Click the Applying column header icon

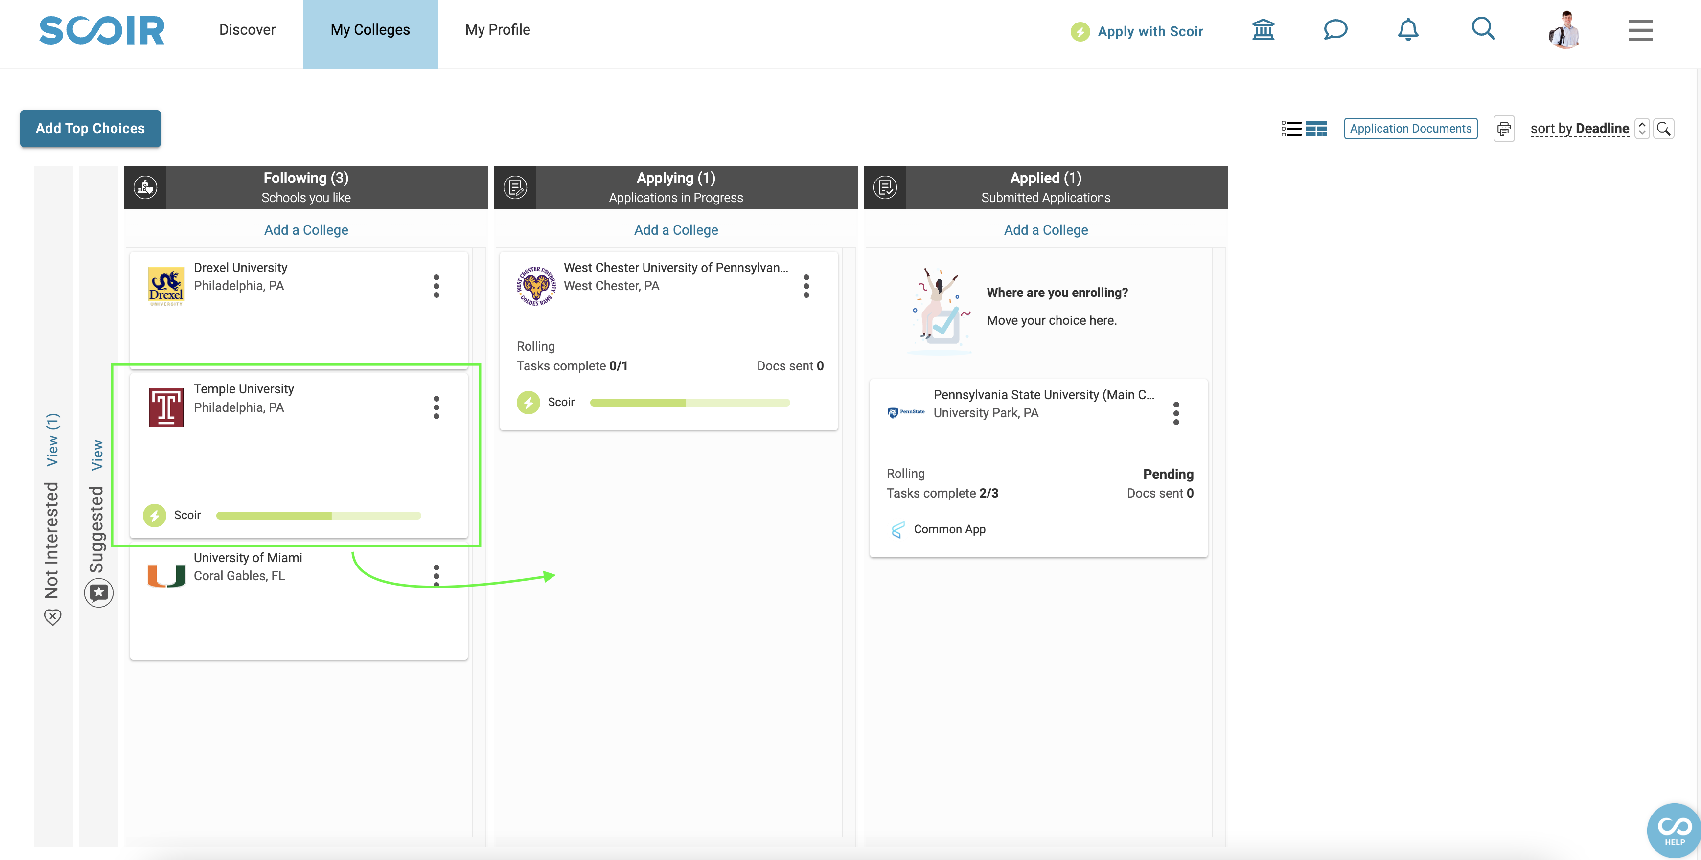tap(515, 187)
